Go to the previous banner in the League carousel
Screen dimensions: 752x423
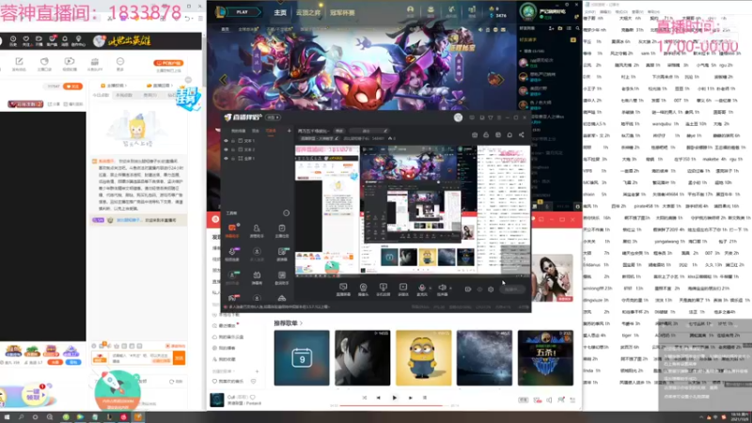pos(224,80)
